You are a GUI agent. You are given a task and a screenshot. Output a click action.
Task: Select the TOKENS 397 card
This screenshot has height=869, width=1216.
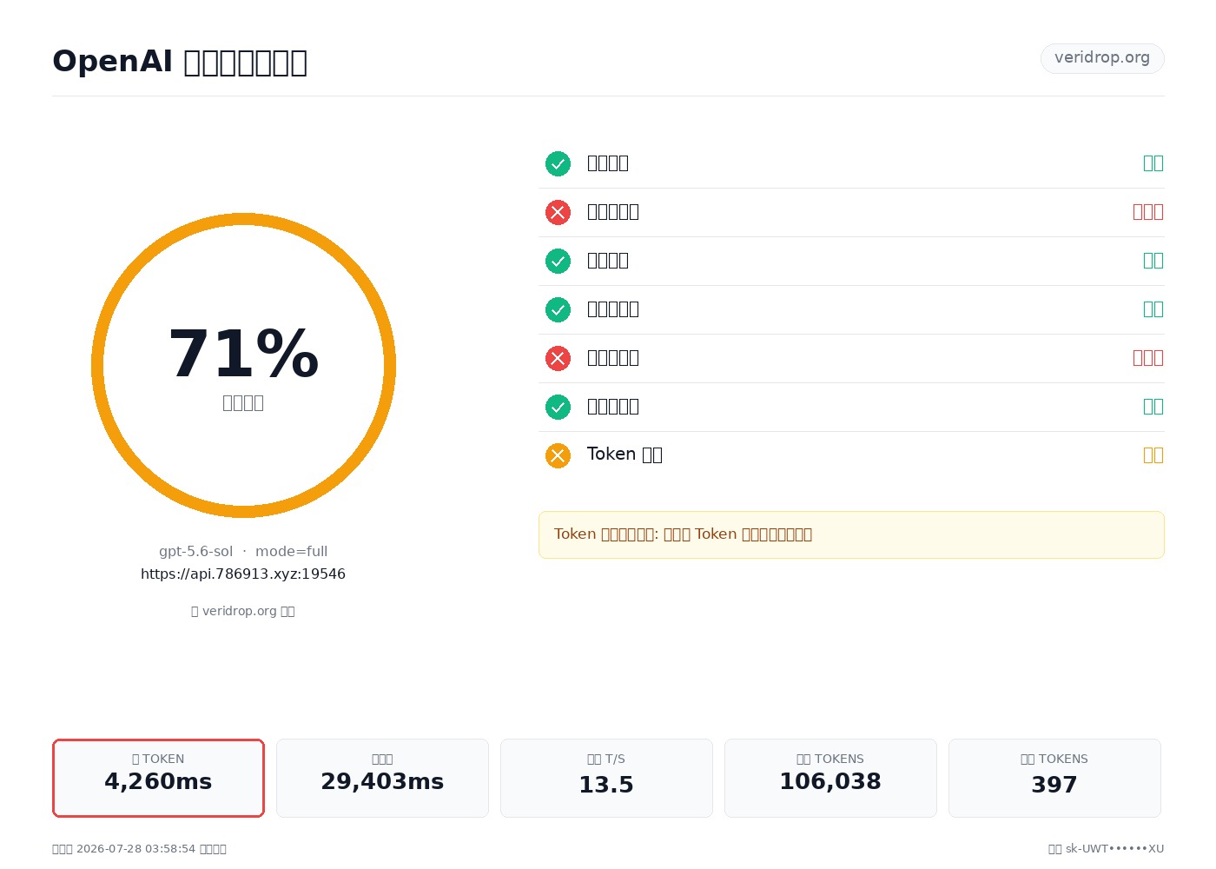coord(1054,778)
